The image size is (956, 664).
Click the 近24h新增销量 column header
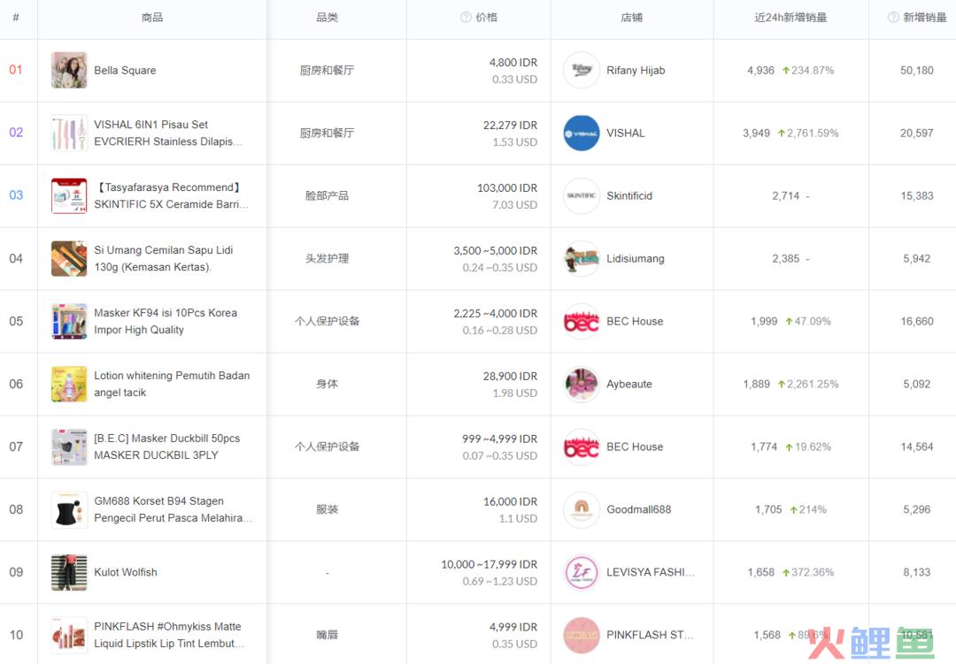[x=790, y=17]
